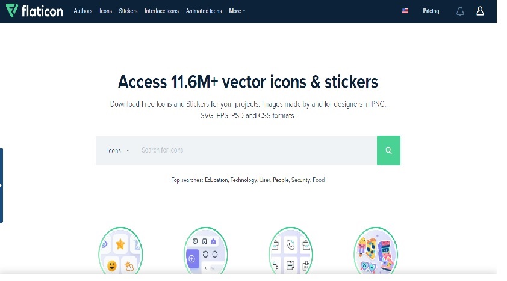The height and width of the screenshot is (281, 507).
Task: Click the Flaticon logo
Action: pyautogui.click(x=34, y=11)
